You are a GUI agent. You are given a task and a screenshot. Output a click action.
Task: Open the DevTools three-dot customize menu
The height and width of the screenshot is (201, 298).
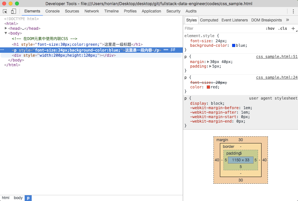pos(293,11)
